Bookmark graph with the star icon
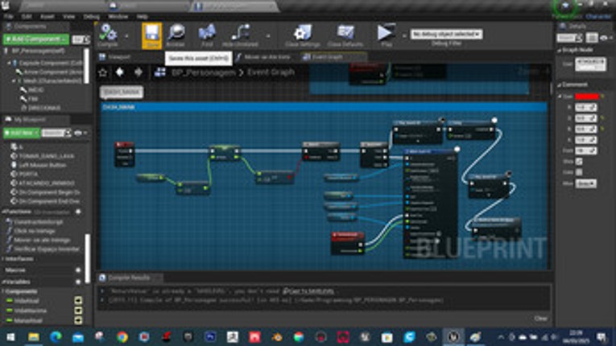This screenshot has width=616, height=346. [103, 72]
